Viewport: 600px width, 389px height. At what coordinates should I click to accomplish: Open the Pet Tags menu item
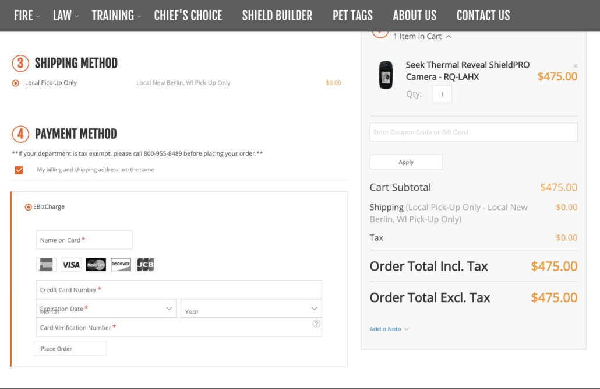click(x=352, y=16)
